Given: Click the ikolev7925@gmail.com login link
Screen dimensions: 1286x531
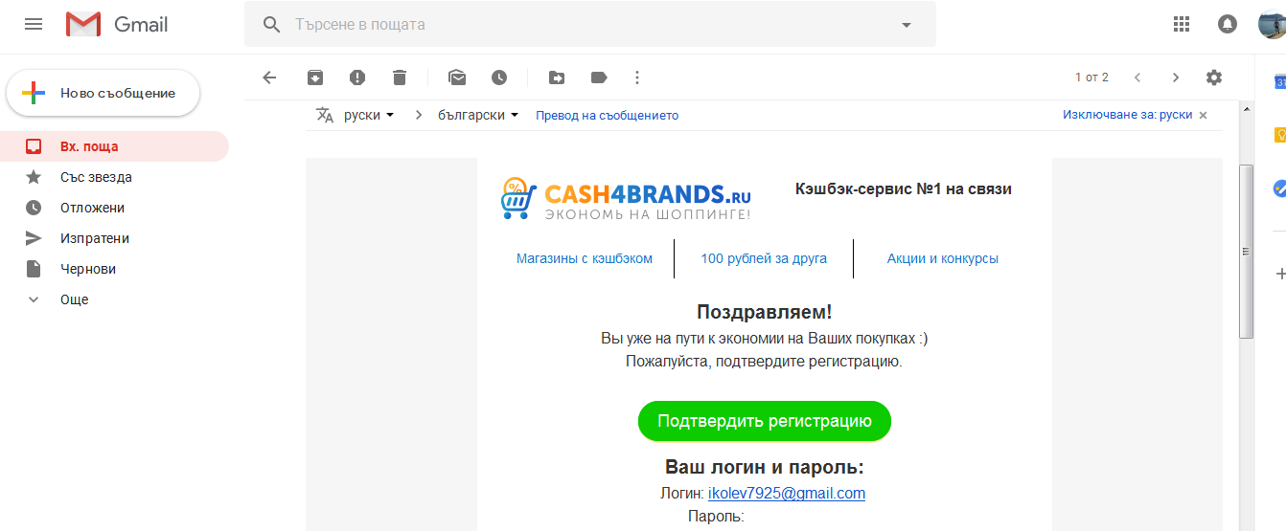Looking at the screenshot, I should click(787, 494).
